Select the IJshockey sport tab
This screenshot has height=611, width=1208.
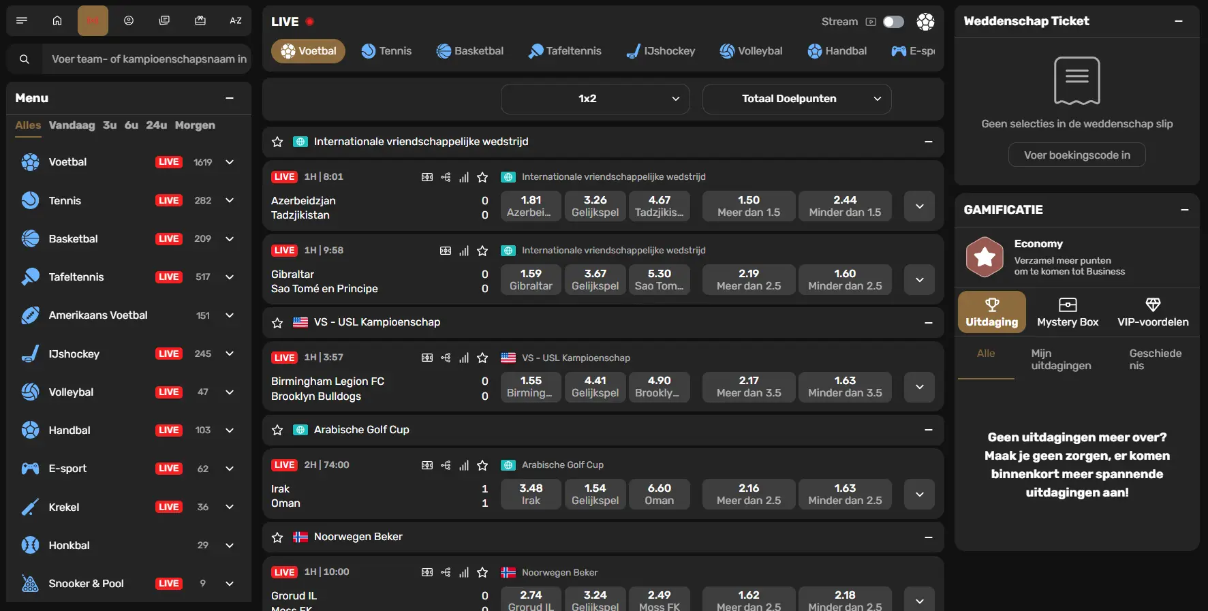(x=661, y=51)
